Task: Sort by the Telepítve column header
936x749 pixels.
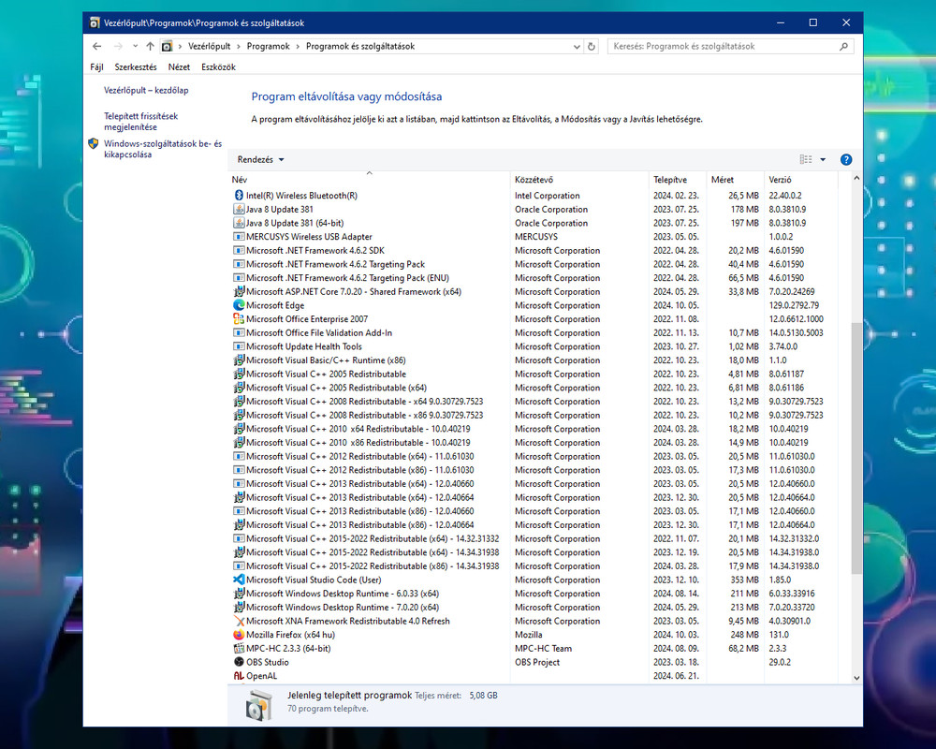Action: (x=678, y=179)
